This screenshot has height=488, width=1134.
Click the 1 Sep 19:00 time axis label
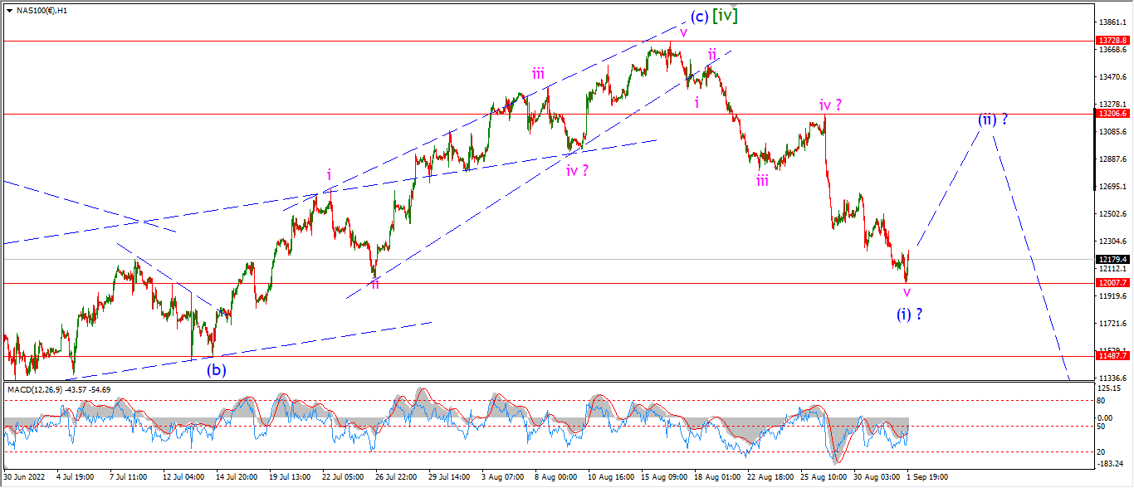tap(927, 479)
